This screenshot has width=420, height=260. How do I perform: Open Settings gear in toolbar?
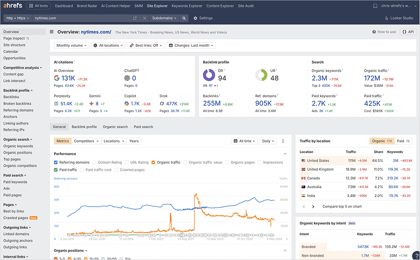(203, 18)
